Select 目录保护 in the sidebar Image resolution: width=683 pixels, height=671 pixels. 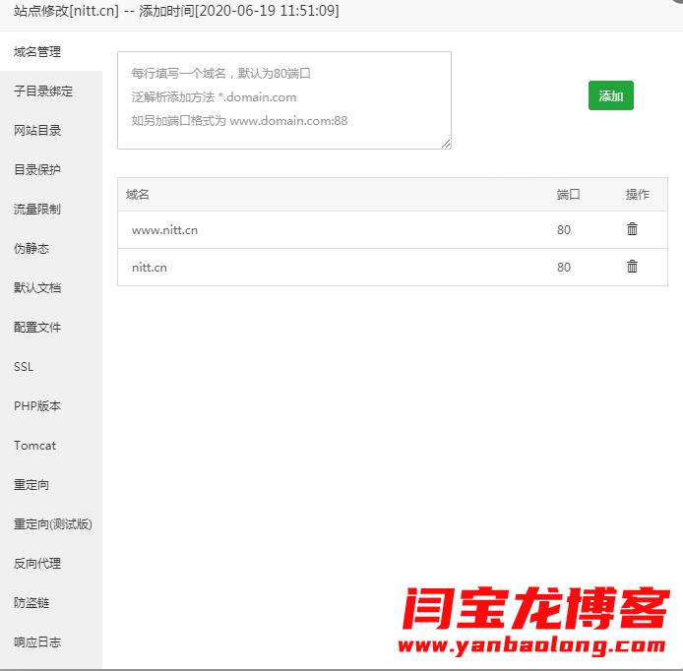tap(37, 170)
